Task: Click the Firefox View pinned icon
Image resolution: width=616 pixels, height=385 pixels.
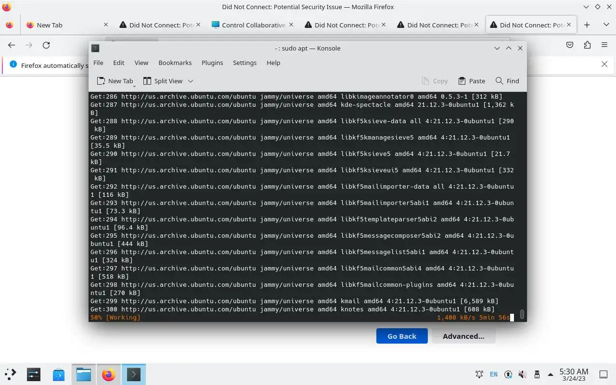Action: tap(9, 25)
